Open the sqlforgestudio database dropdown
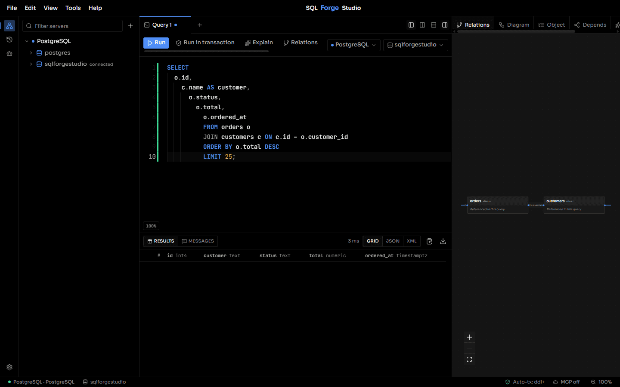This screenshot has height=387, width=620. [415, 45]
